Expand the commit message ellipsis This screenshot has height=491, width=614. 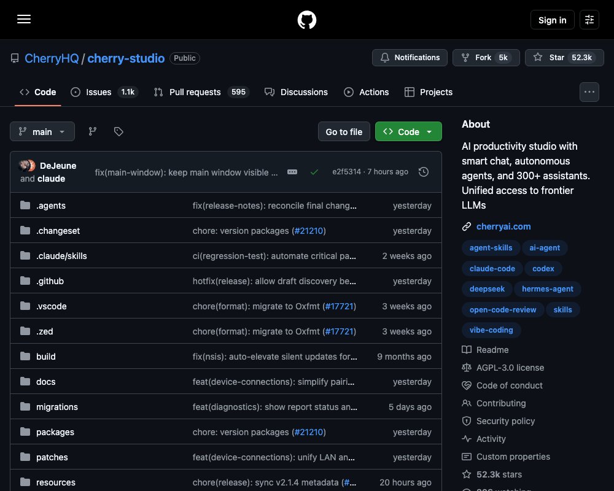pyautogui.click(x=292, y=172)
